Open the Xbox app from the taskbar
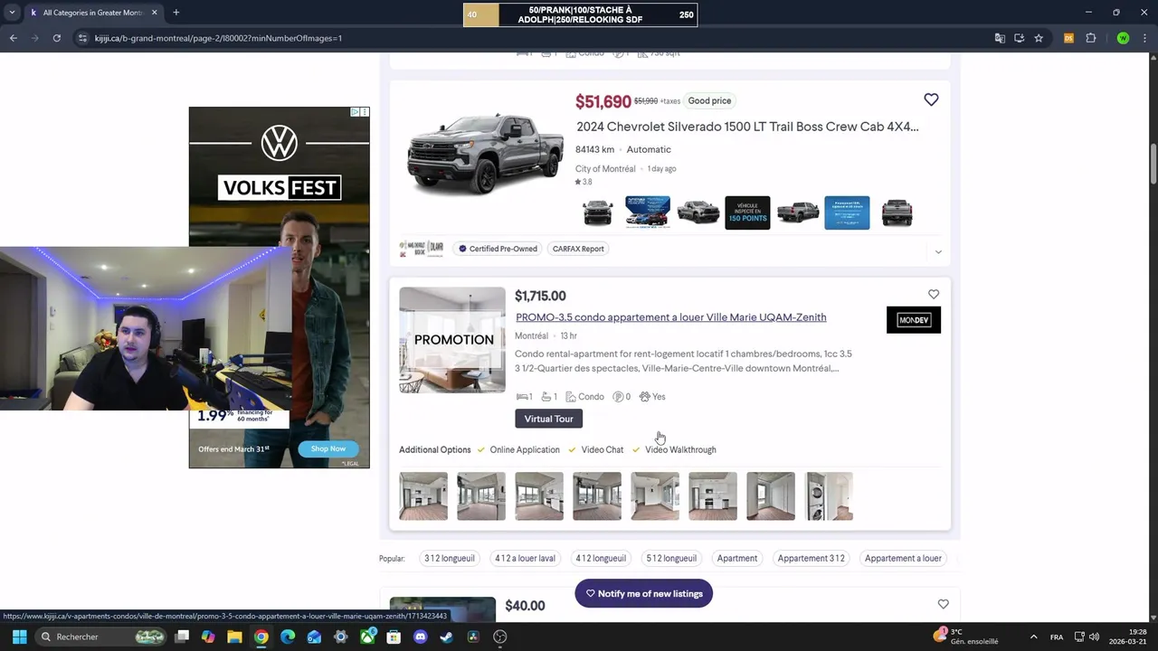This screenshot has width=1158, height=651. pos(367,637)
